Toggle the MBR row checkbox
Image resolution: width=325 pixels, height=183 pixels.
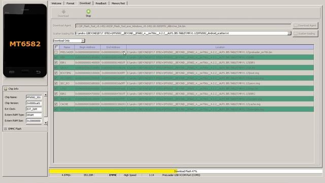[56, 57]
